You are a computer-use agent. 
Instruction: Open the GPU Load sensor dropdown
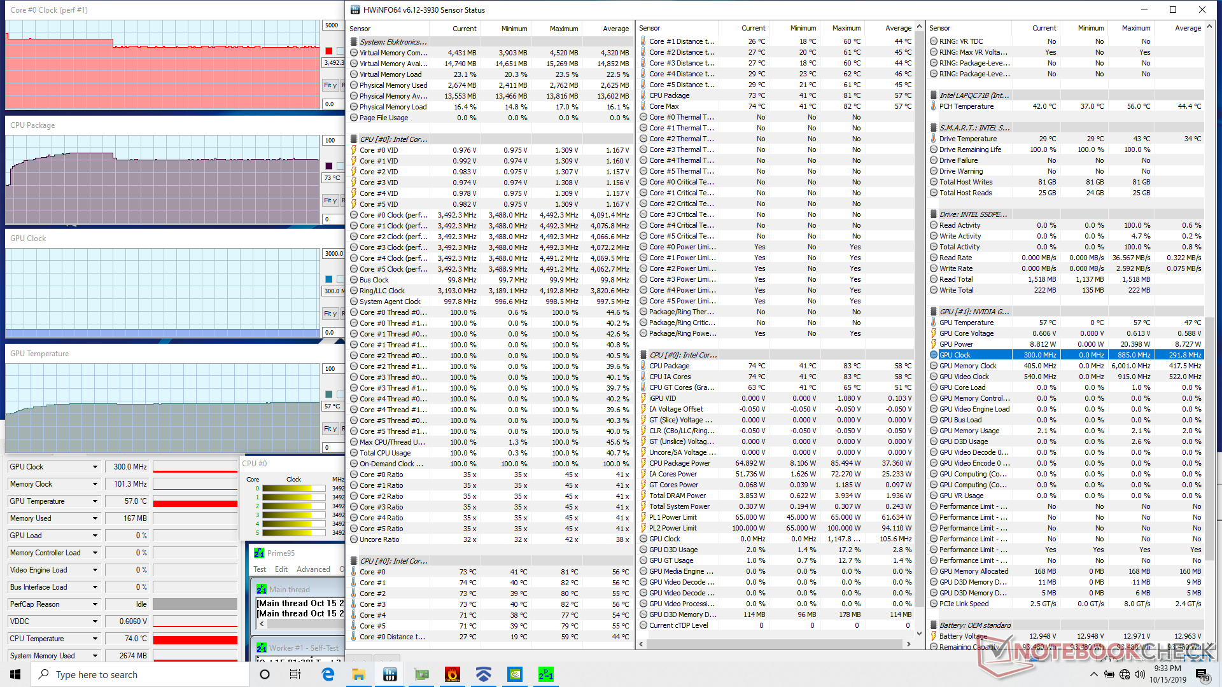pos(95,536)
